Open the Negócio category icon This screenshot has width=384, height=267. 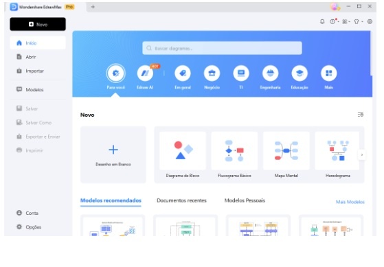(x=212, y=73)
